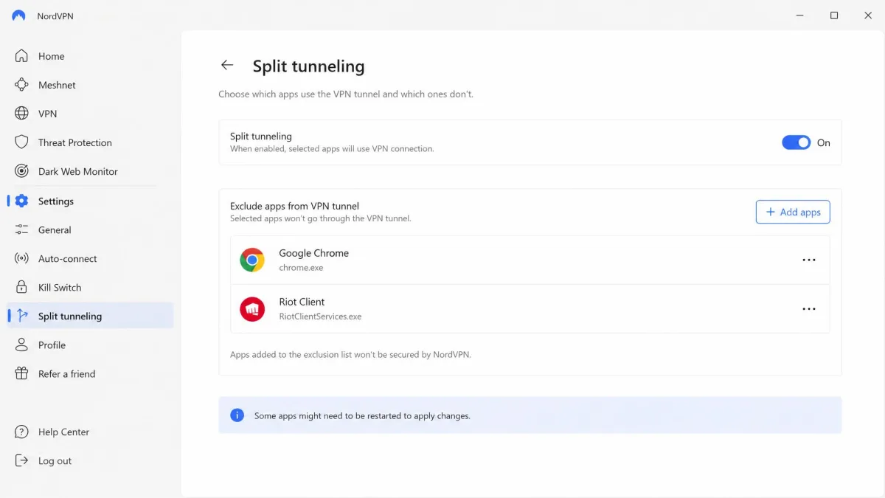Maximize the NordVPN window

pos(834,15)
